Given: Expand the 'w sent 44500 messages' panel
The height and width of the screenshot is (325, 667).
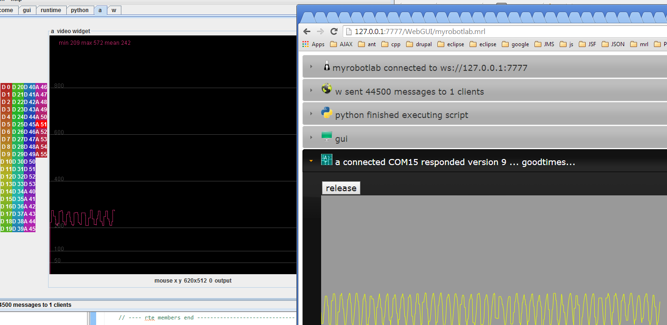Looking at the screenshot, I should tap(484, 91).
